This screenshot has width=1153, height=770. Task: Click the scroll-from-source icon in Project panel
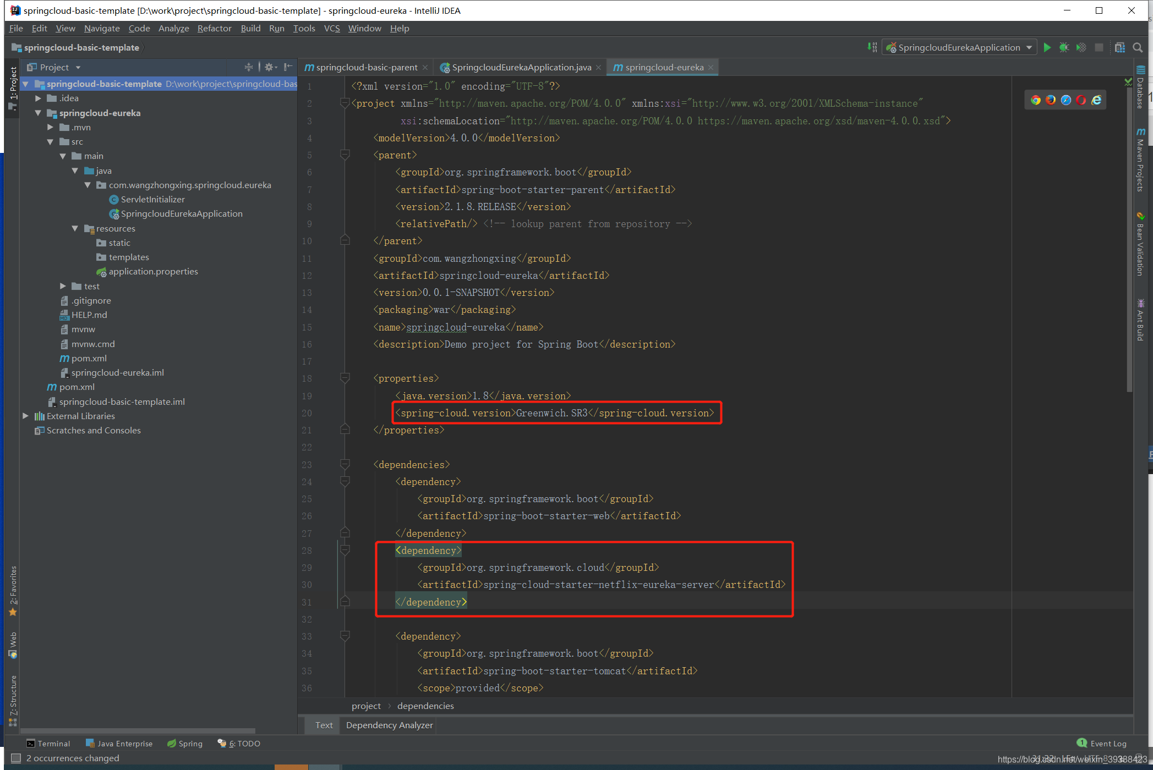(x=249, y=67)
